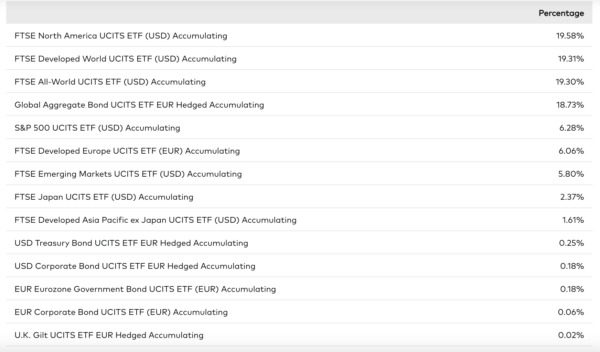600x352 pixels.
Task: Click the 18.73% percentage value
Action: (570, 105)
